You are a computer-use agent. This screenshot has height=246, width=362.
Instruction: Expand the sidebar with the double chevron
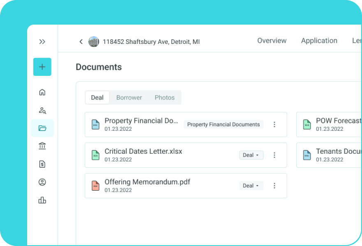pos(42,42)
